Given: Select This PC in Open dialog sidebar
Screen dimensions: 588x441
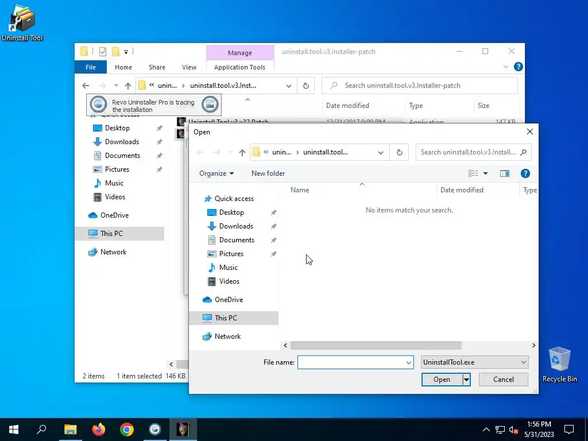Looking at the screenshot, I should tap(234, 318).
